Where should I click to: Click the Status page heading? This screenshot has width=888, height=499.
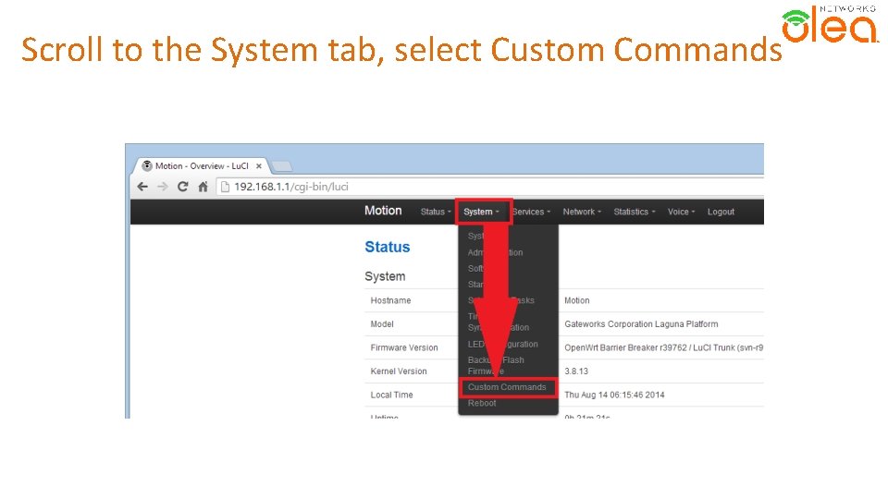[388, 247]
